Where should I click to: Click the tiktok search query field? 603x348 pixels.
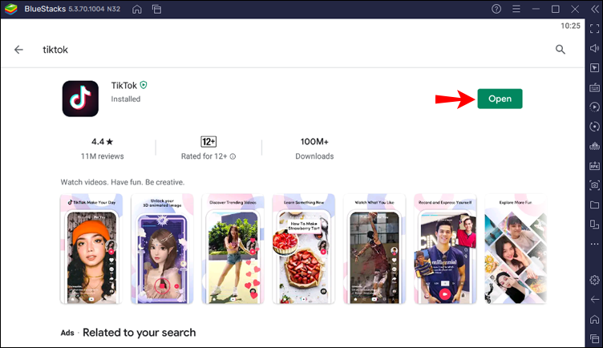[292, 50]
